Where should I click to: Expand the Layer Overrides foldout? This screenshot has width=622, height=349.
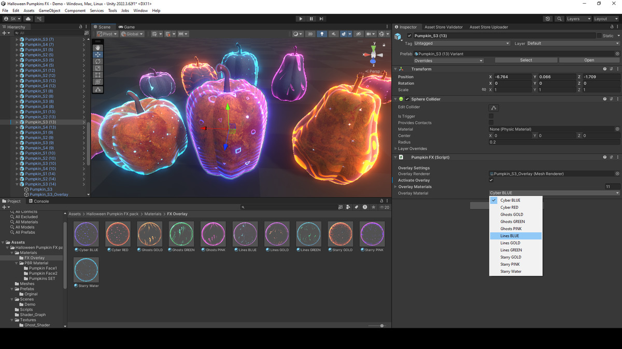coord(395,148)
